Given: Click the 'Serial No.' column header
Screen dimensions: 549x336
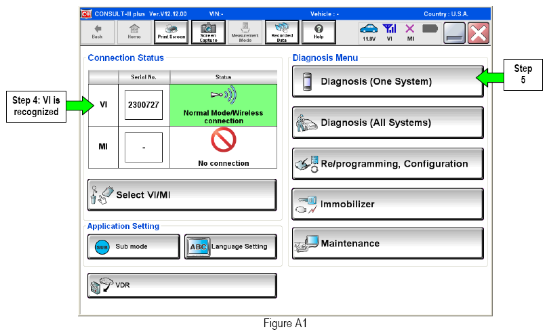Looking at the screenshot, I should tap(144, 77).
